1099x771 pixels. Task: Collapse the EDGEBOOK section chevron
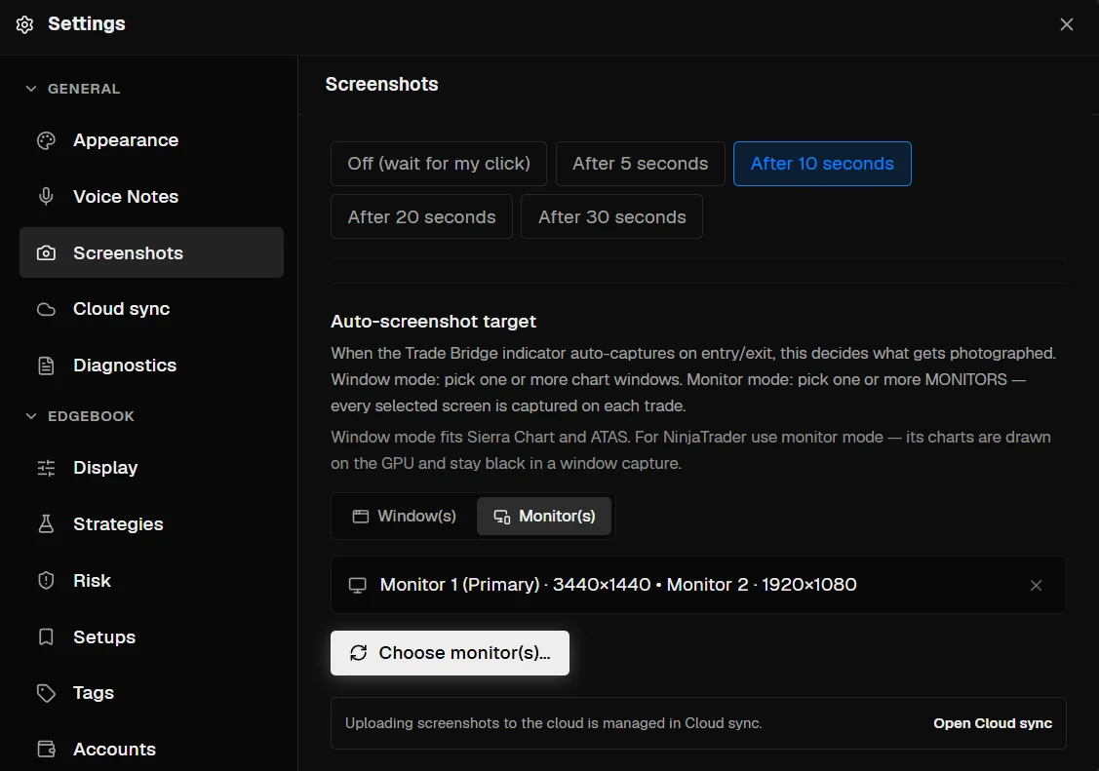(x=31, y=416)
